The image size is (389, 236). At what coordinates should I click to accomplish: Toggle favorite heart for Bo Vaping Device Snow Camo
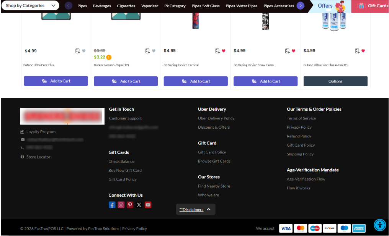click(x=294, y=51)
